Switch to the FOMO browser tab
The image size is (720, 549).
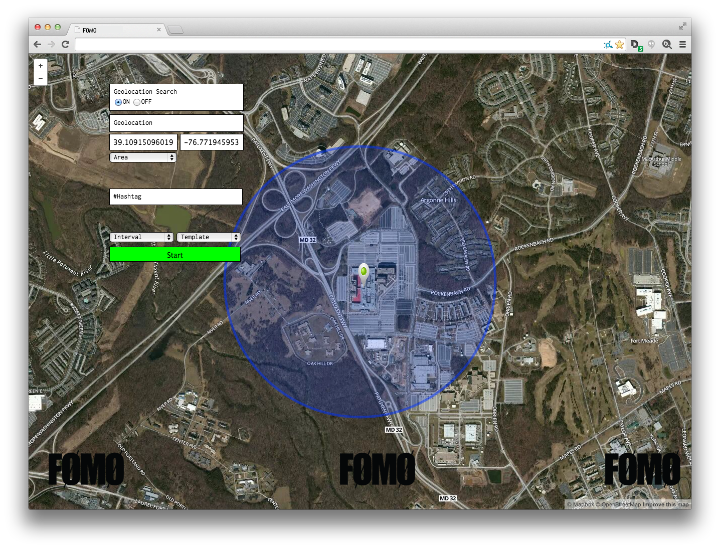click(x=118, y=30)
